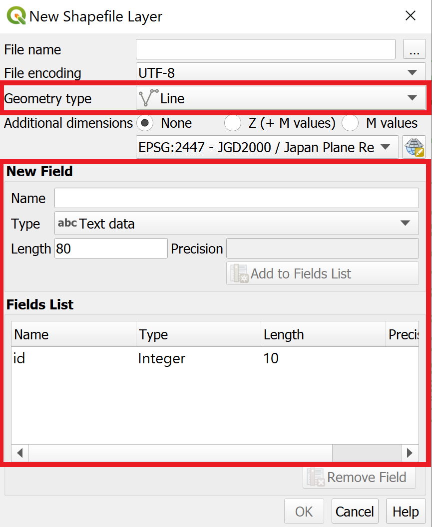Image resolution: width=432 pixels, height=527 pixels.
Task: Click the Select CRS globe icon
Action: (414, 147)
